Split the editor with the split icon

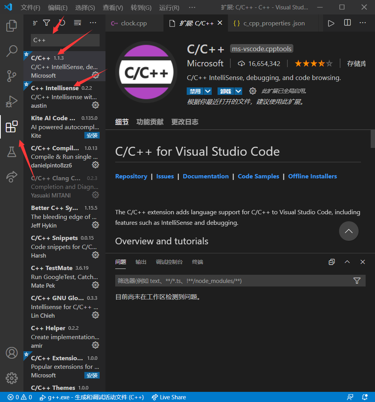(x=347, y=23)
